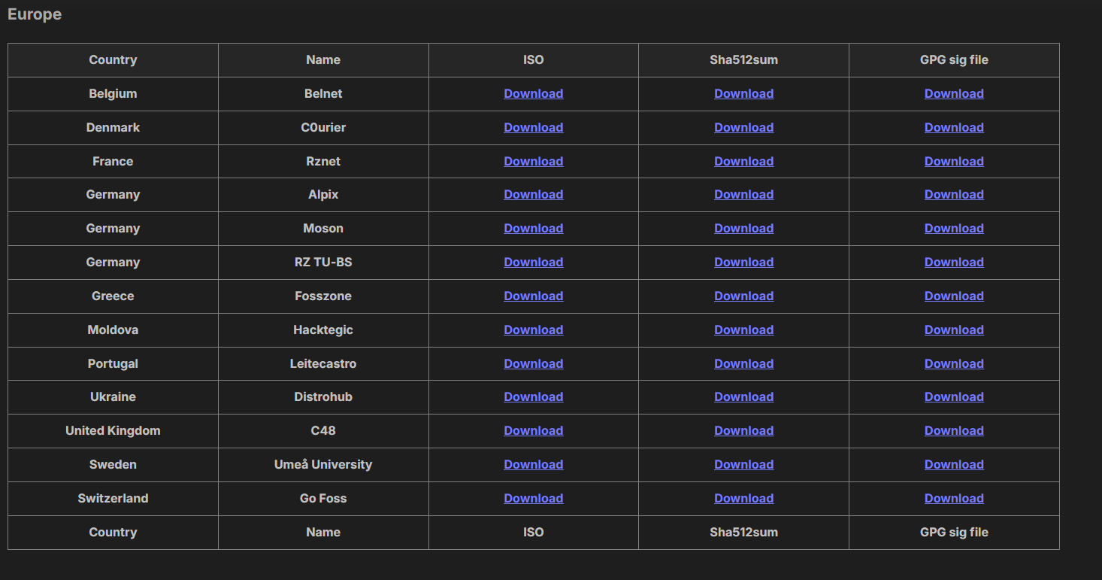Open Go Foss Sha512sum download link
Screen dimensions: 1102x580
pyautogui.click(x=743, y=498)
